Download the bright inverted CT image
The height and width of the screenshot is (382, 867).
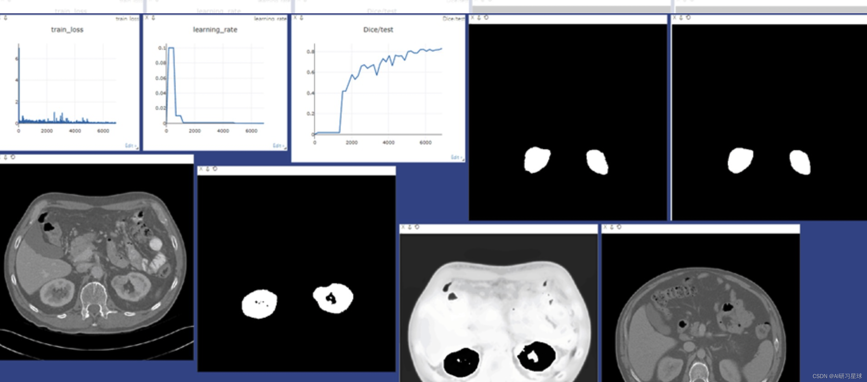pos(410,227)
